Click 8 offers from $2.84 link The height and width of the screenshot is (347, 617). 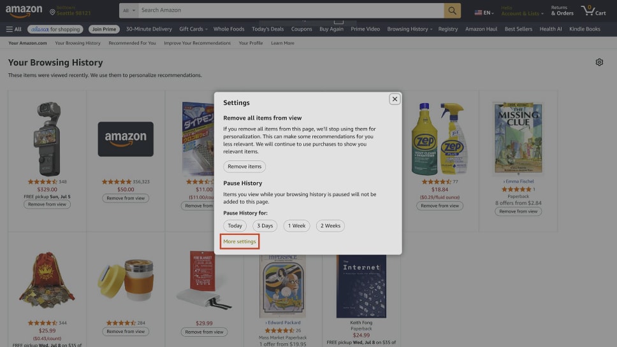(x=518, y=203)
